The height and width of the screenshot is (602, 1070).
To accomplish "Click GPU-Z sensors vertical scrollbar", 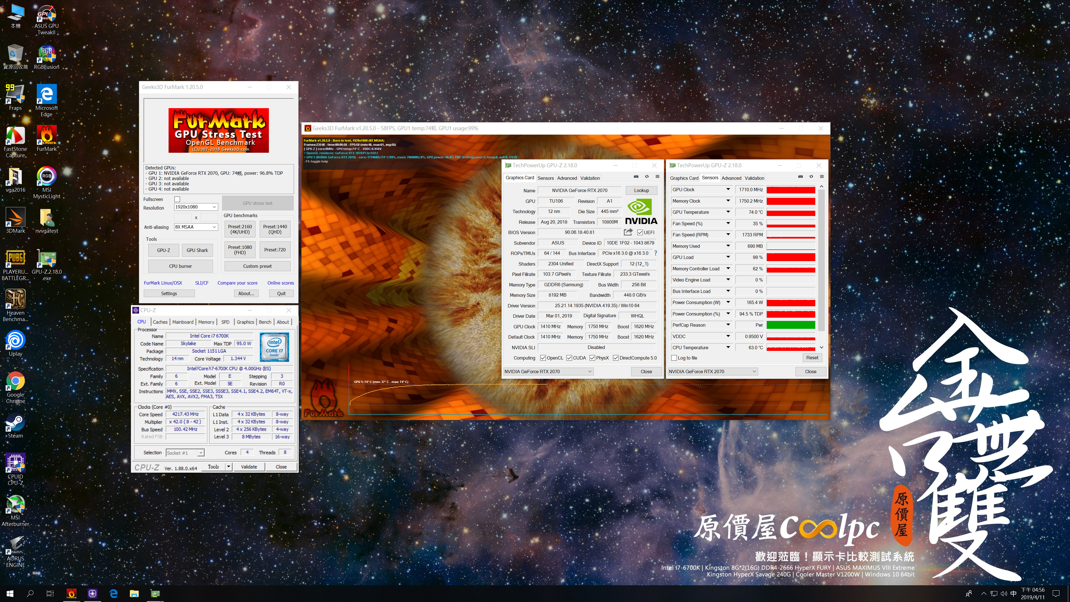I will tap(821, 267).
